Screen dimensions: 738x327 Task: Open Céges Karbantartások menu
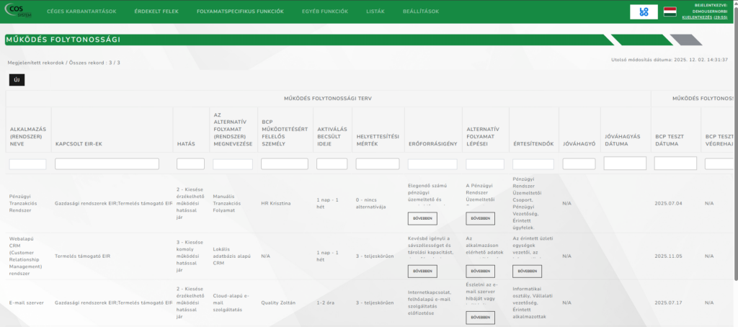coord(81,12)
